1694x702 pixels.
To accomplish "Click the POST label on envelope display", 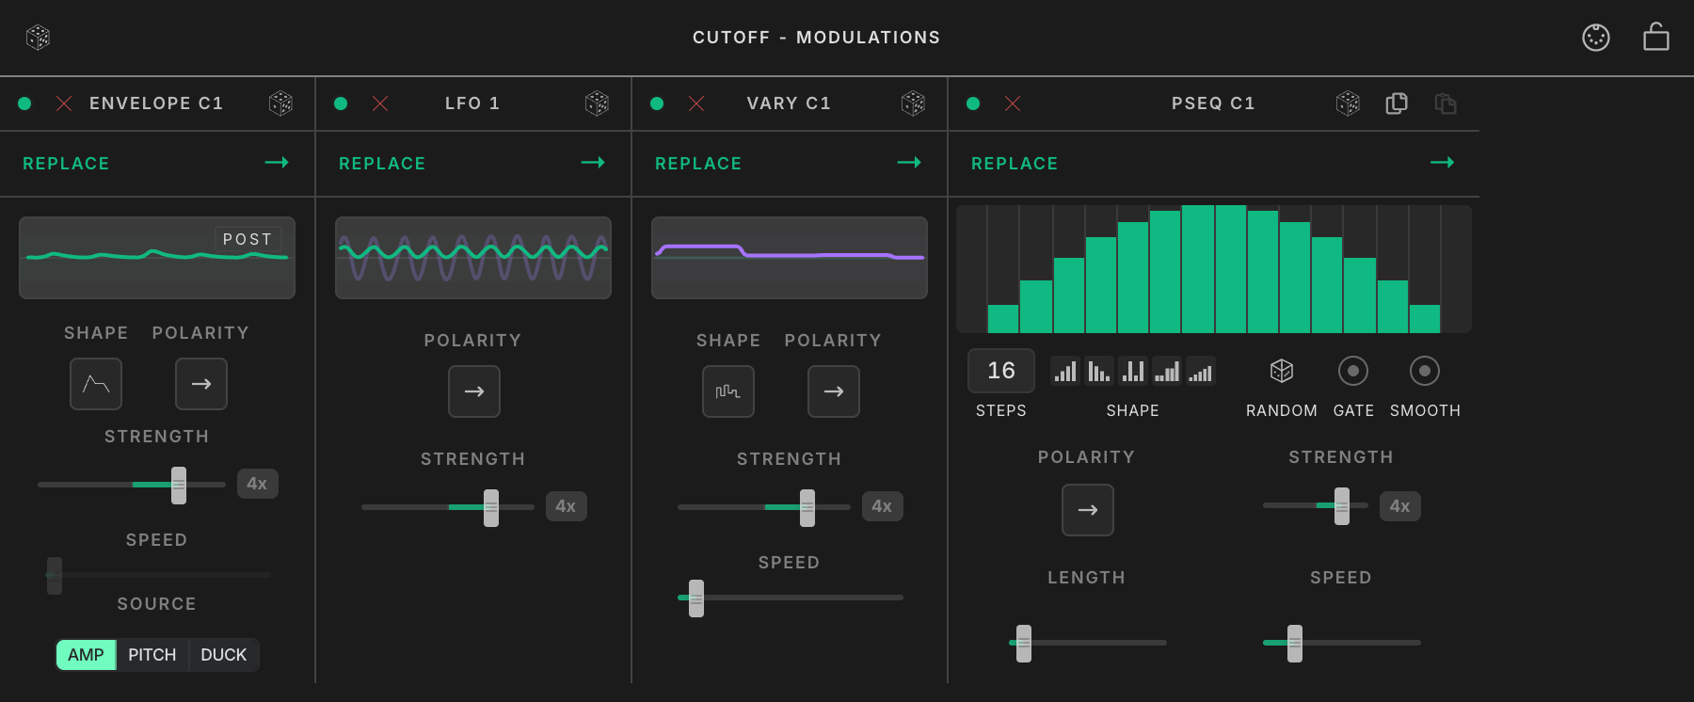I will [248, 239].
